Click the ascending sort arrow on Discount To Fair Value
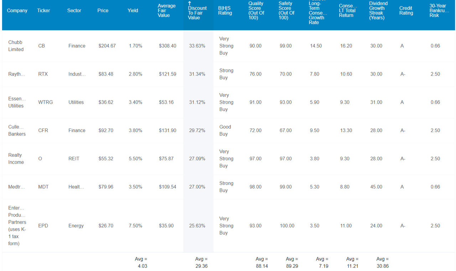 click(190, 3)
